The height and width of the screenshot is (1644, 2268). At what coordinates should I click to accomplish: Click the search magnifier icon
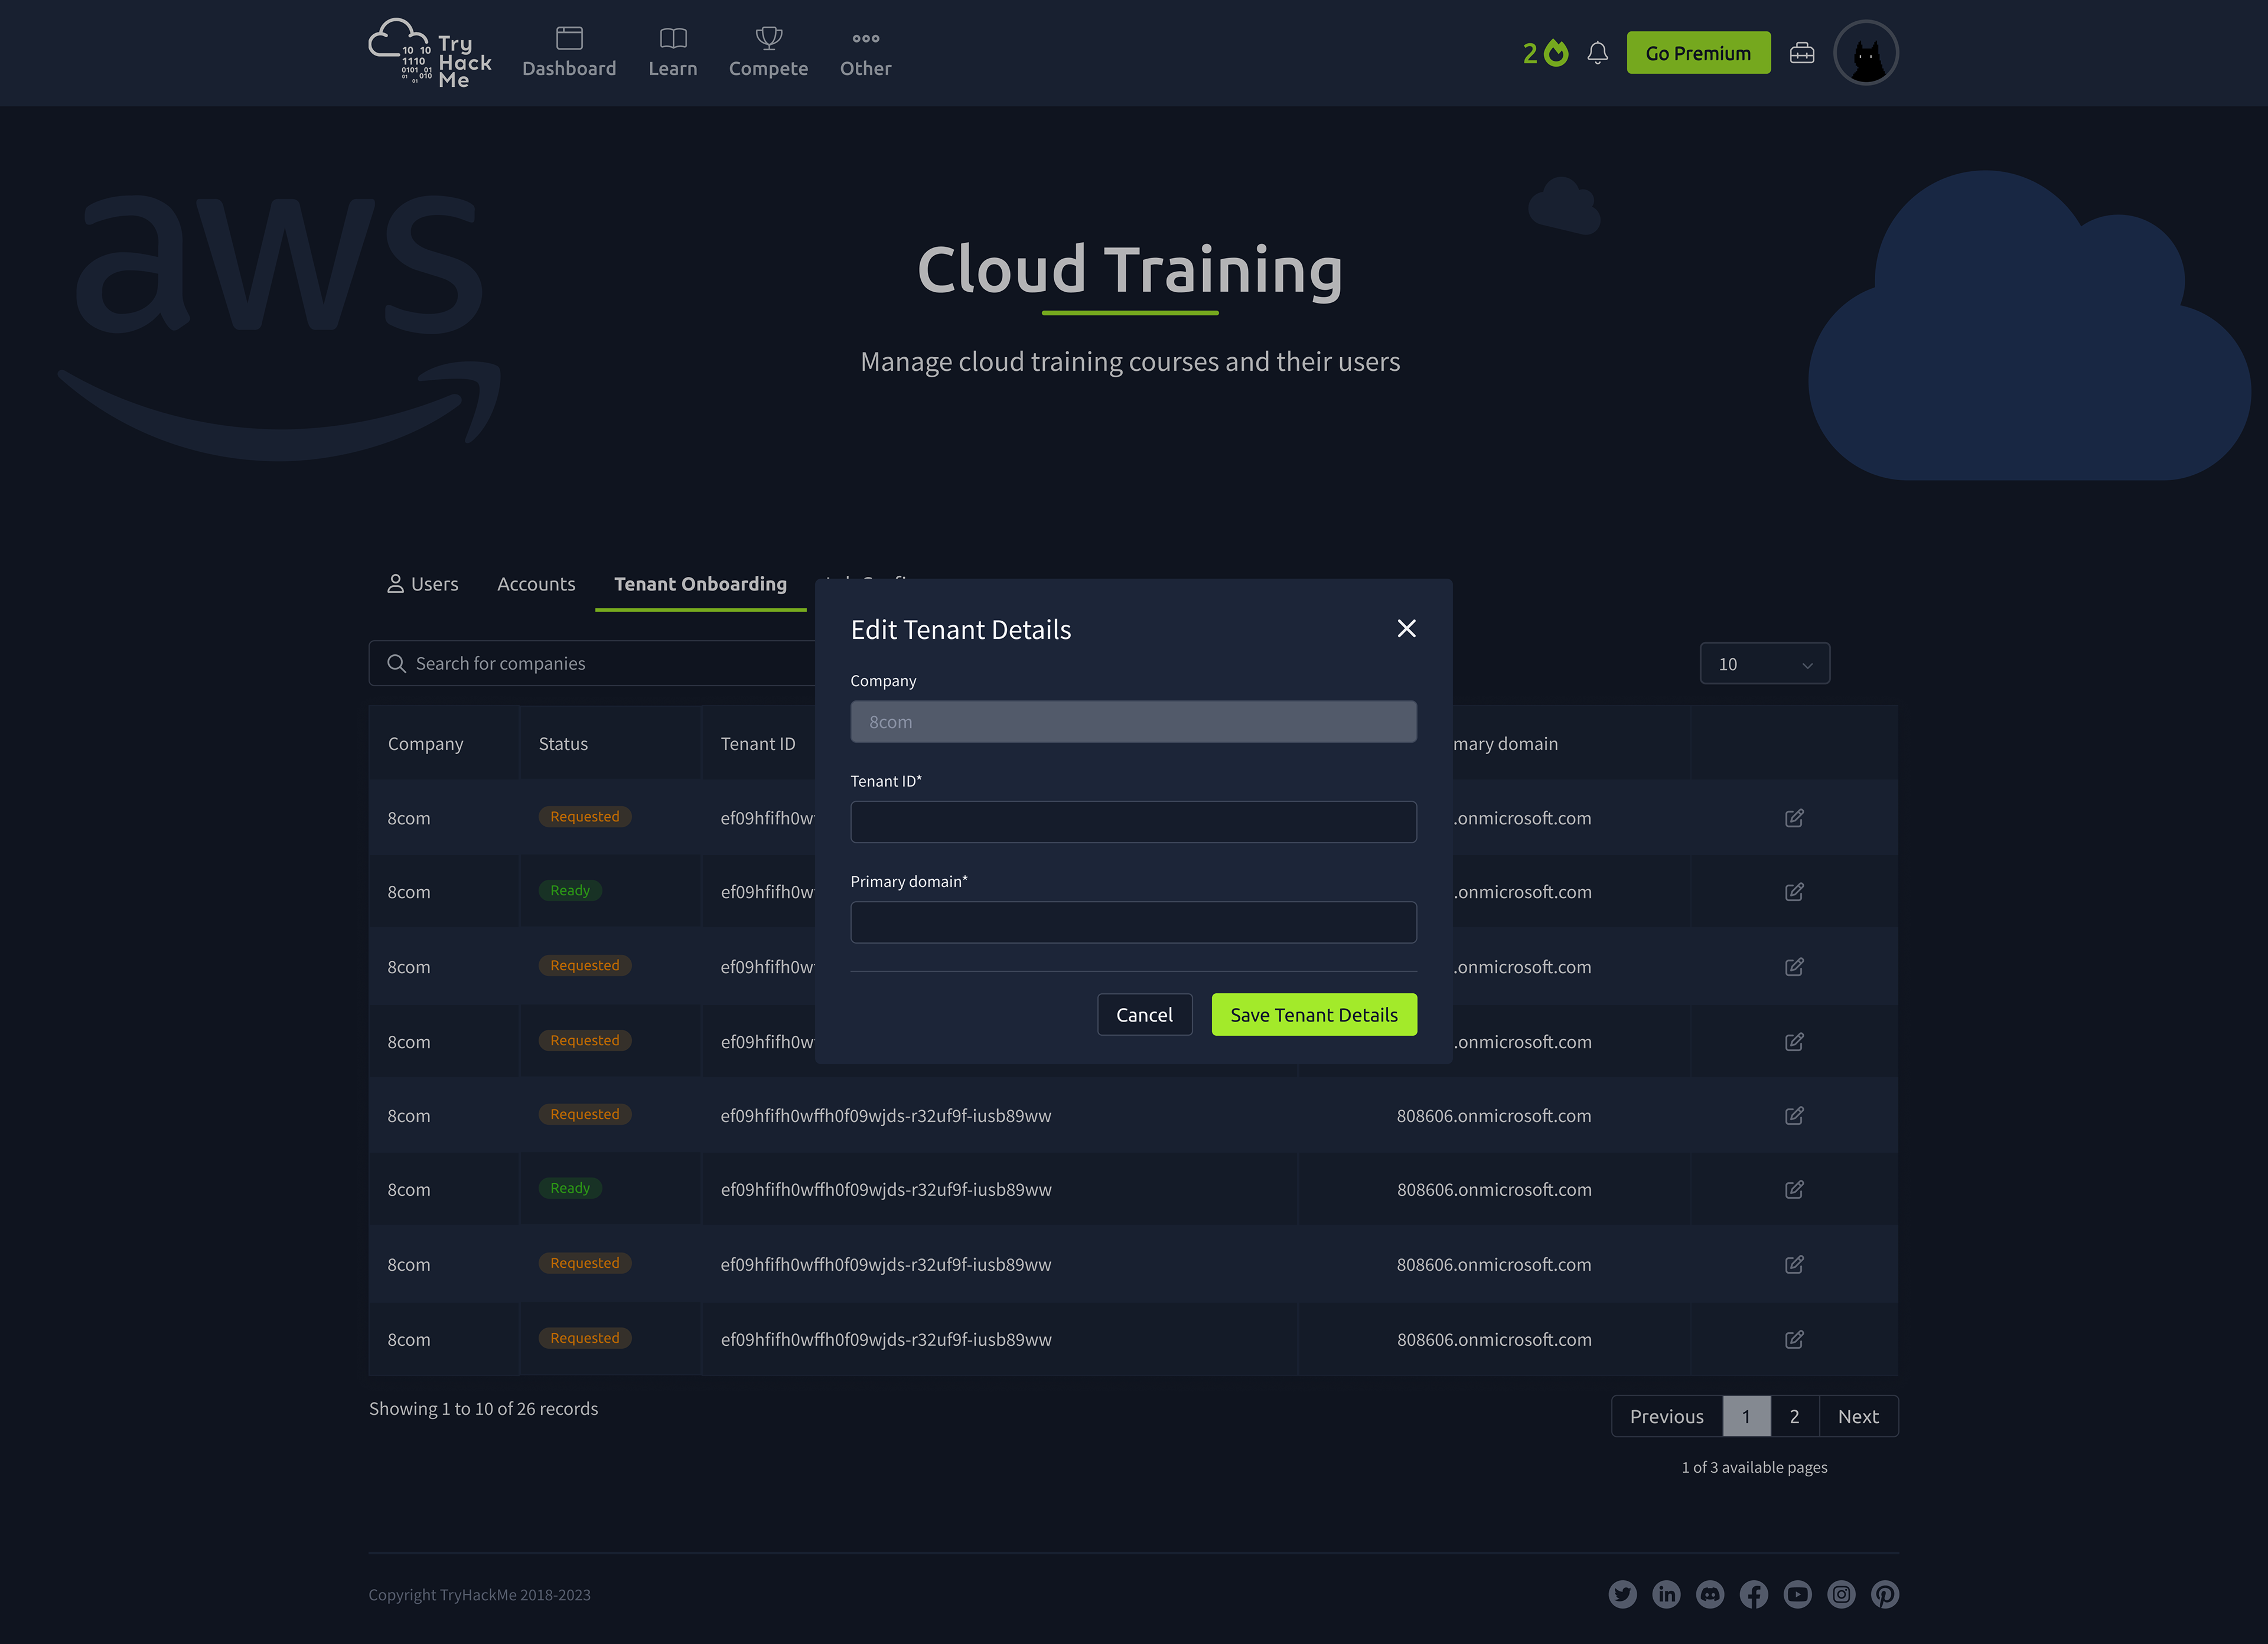click(396, 663)
